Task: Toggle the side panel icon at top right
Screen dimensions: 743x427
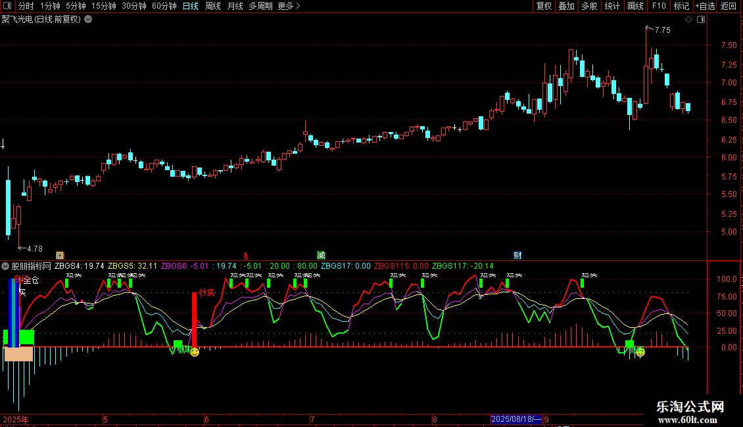Action: point(701,20)
